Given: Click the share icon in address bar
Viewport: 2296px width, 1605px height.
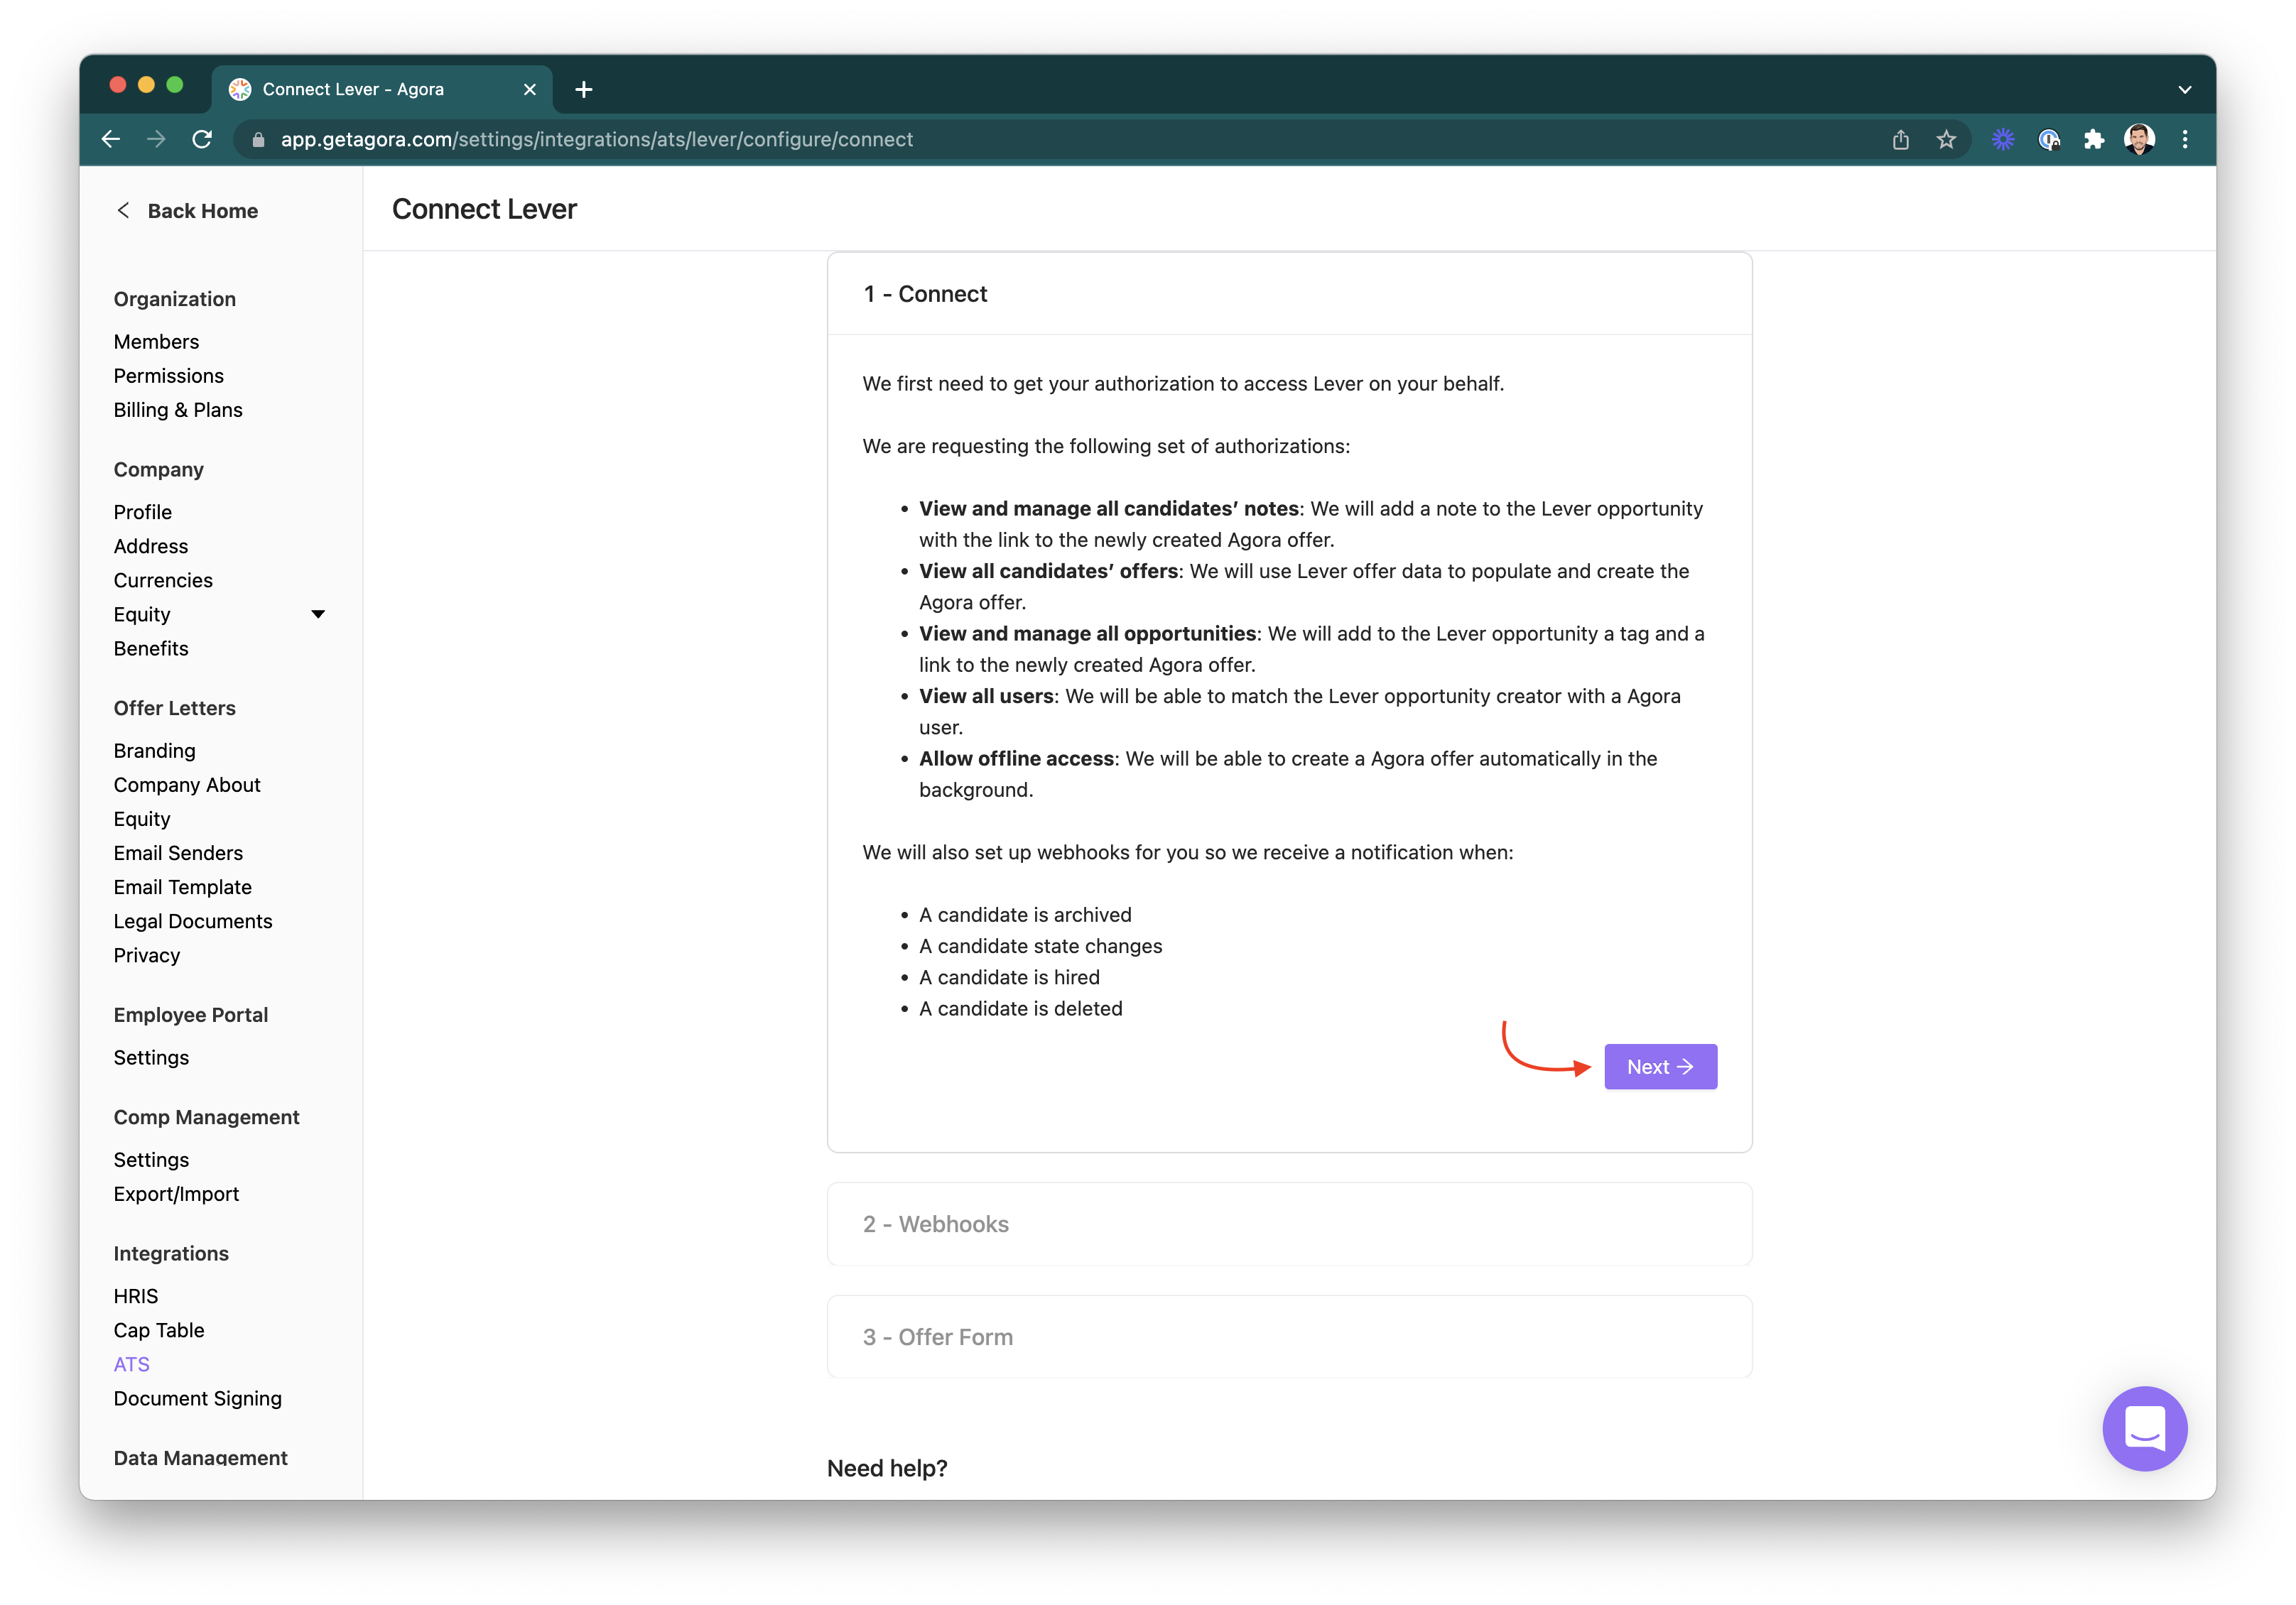Looking at the screenshot, I should coord(1900,140).
